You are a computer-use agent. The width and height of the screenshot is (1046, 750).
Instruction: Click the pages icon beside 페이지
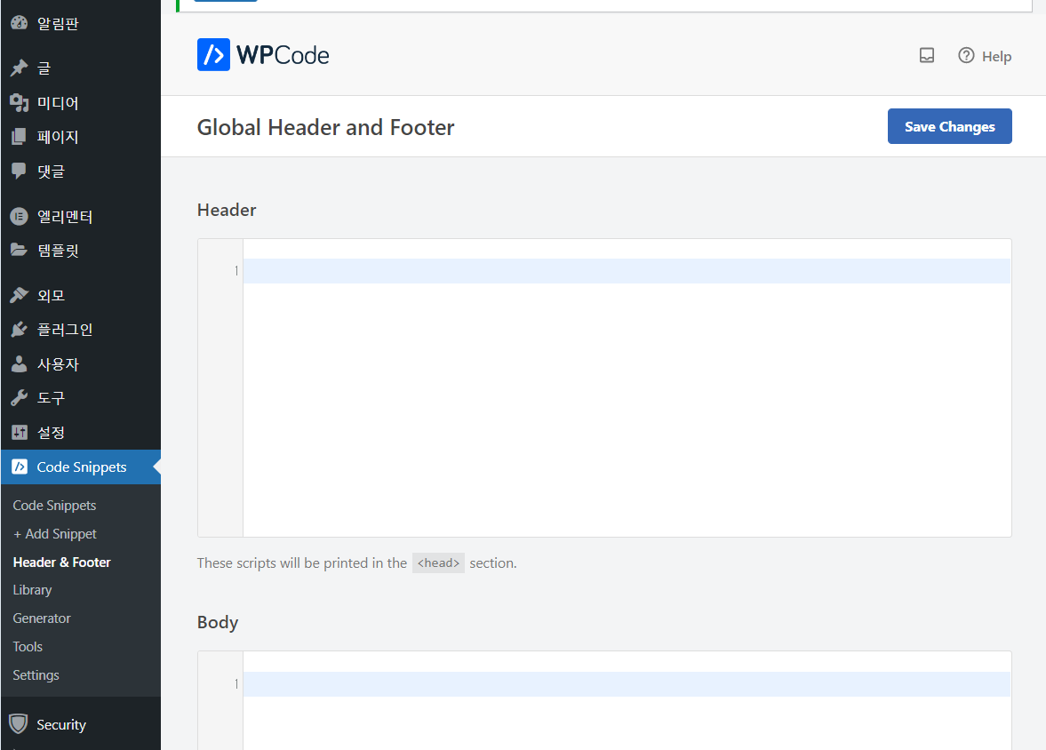point(20,137)
